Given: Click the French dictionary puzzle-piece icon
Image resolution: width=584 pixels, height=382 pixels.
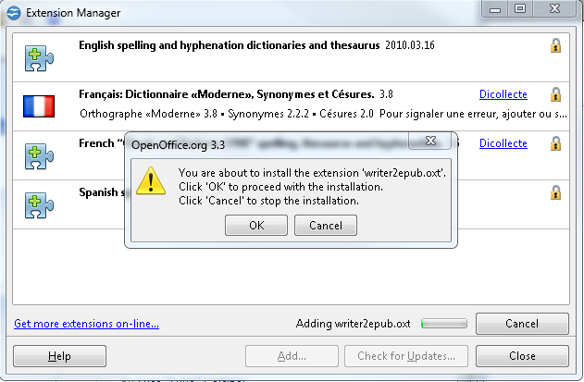Looking at the screenshot, I should point(39,156).
